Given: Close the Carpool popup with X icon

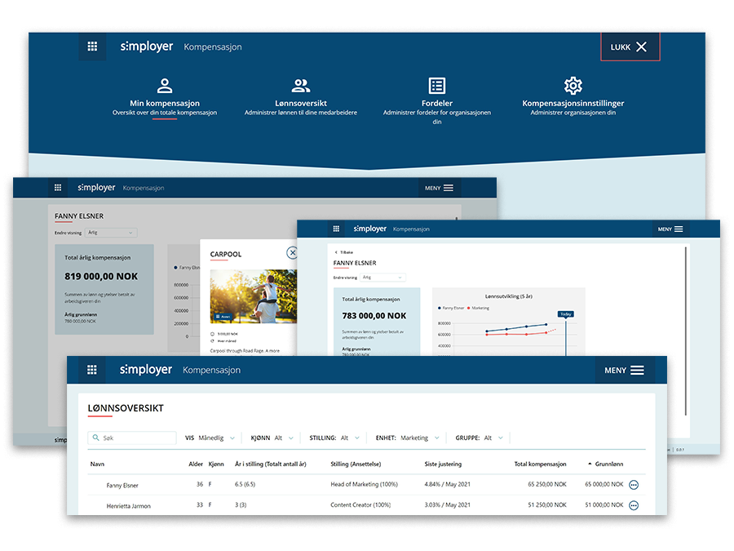Looking at the screenshot, I should coord(292,253).
